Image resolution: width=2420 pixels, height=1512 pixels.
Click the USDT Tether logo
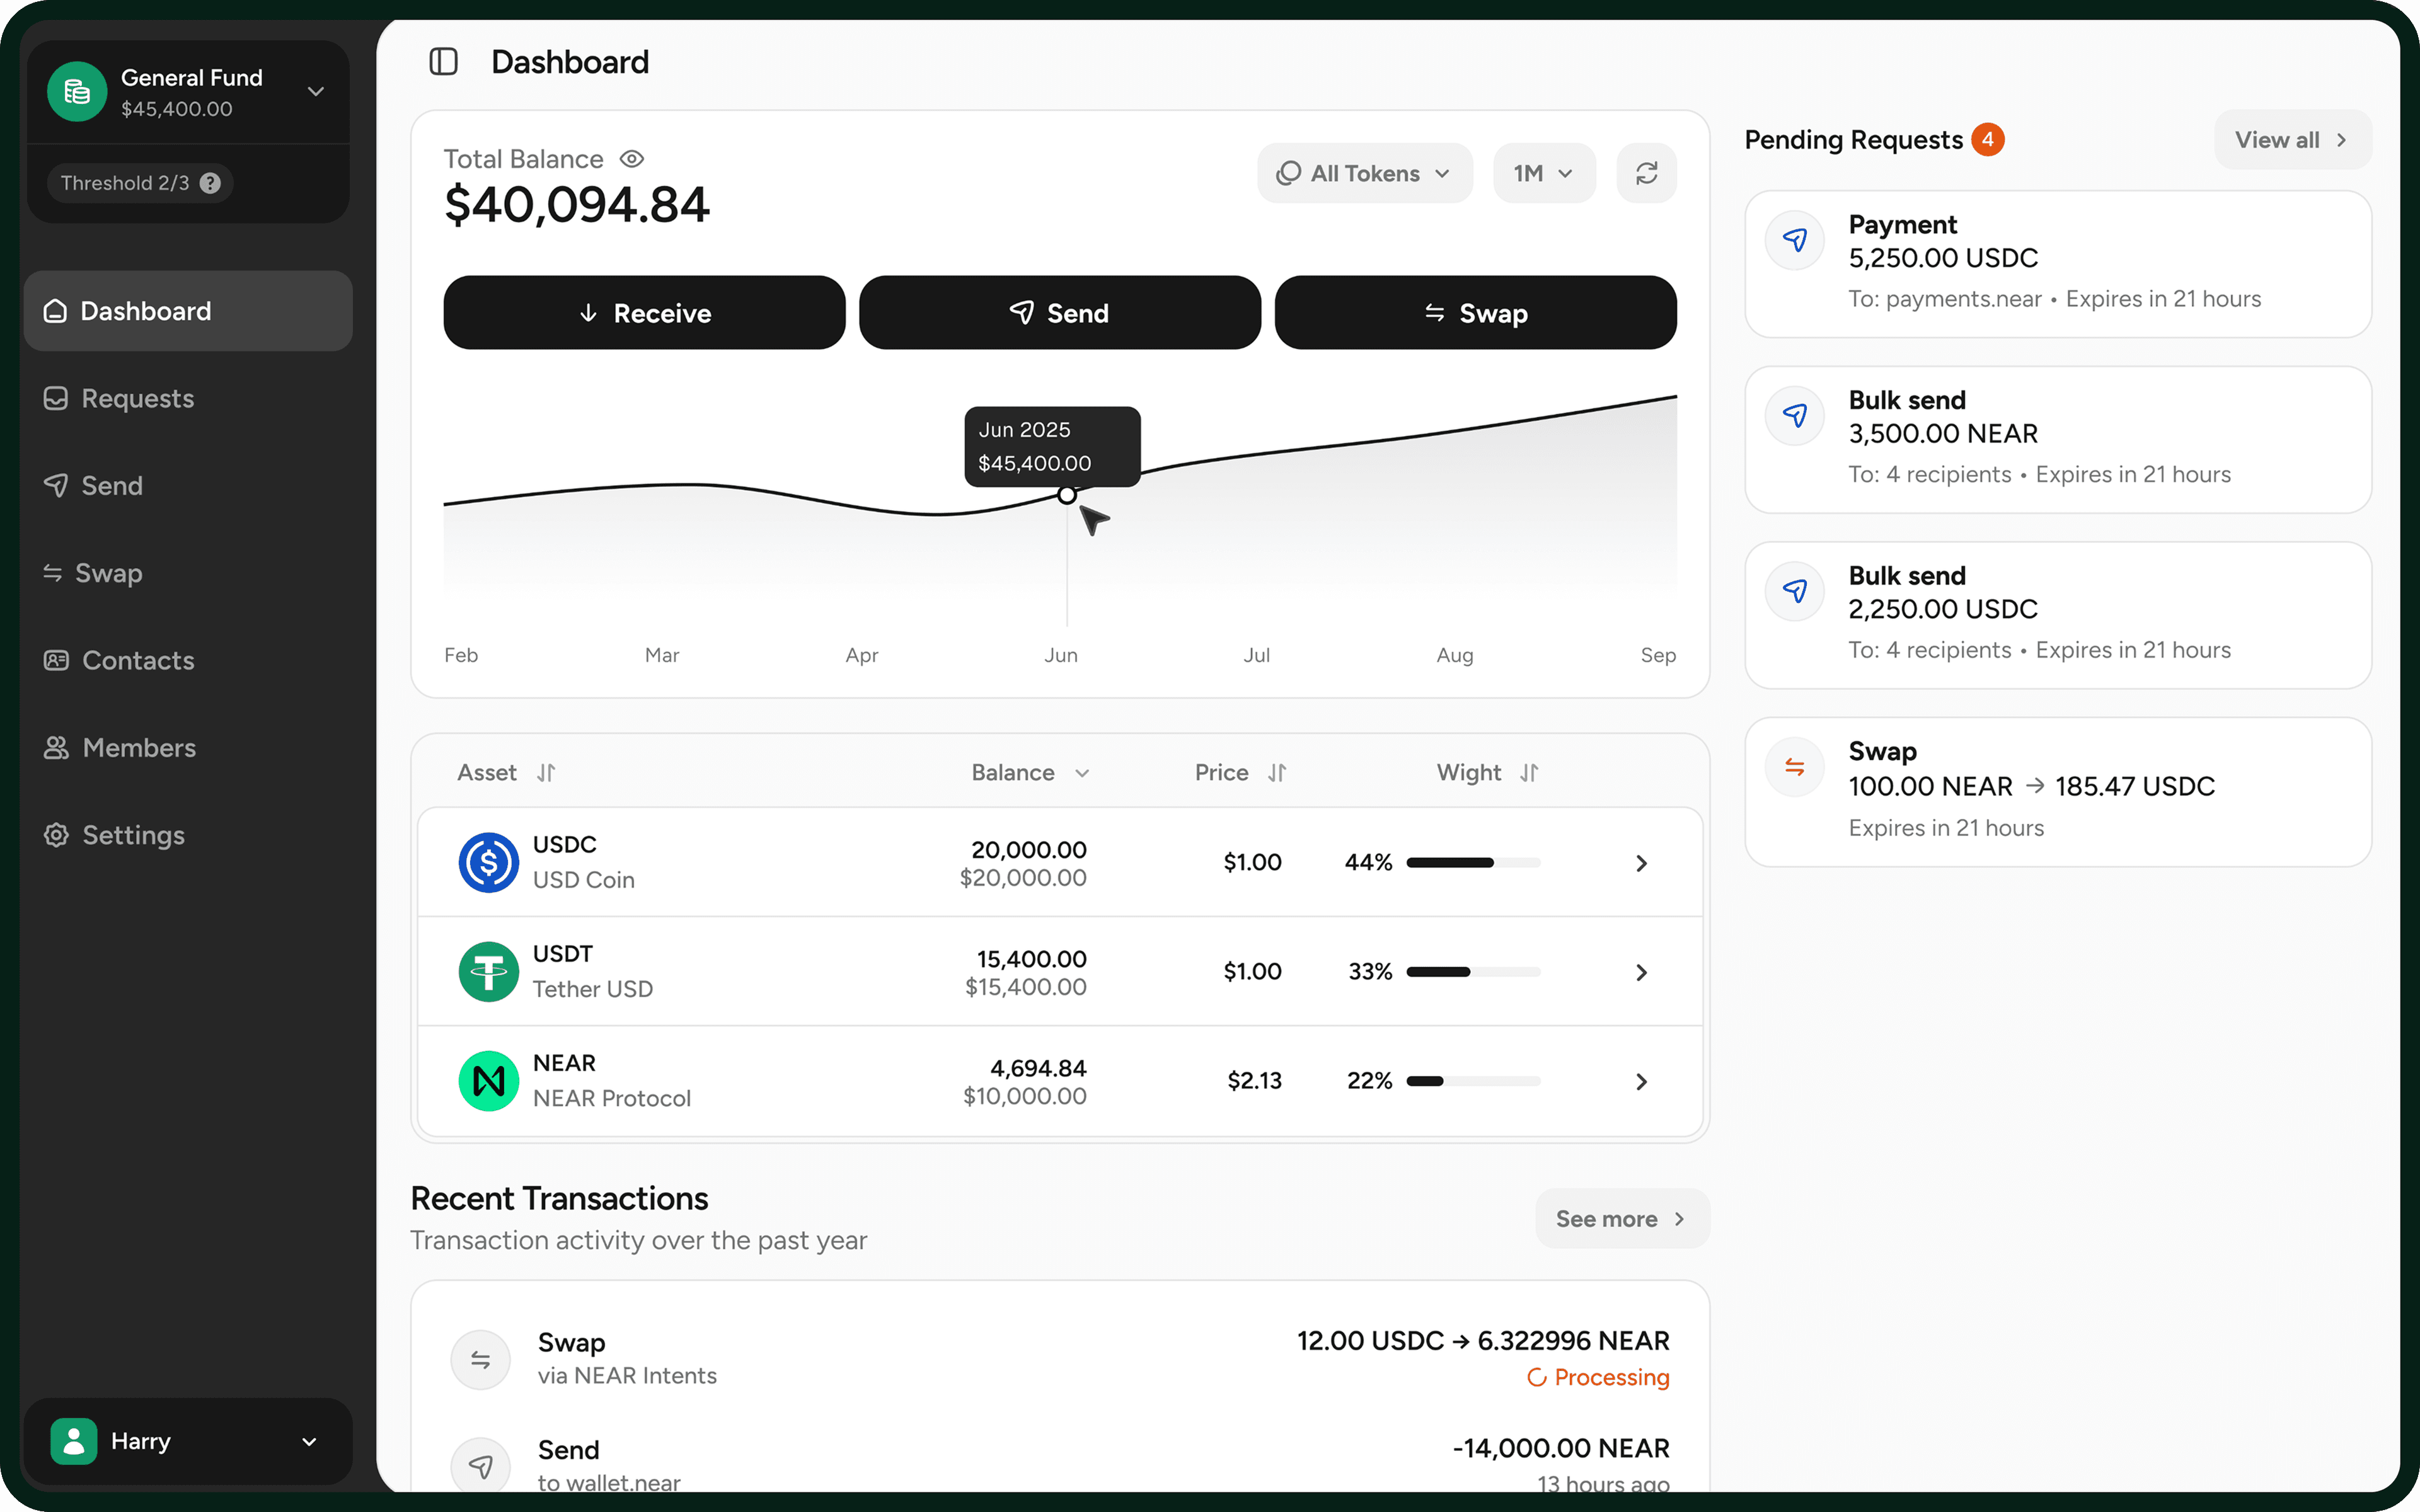point(488,971)
